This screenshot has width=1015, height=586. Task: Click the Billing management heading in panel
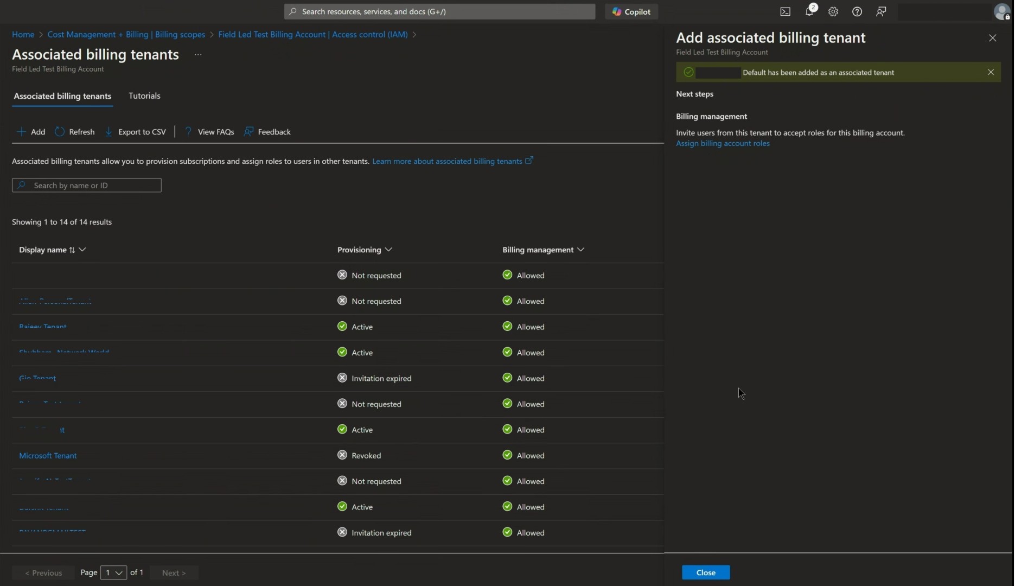tap(711, 117)
